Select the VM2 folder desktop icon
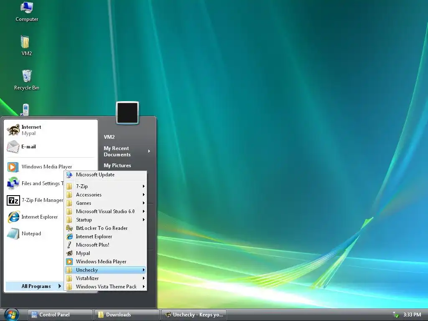This screenshot has height=321, width=428. pyautogui.click(x=25, y=45)
